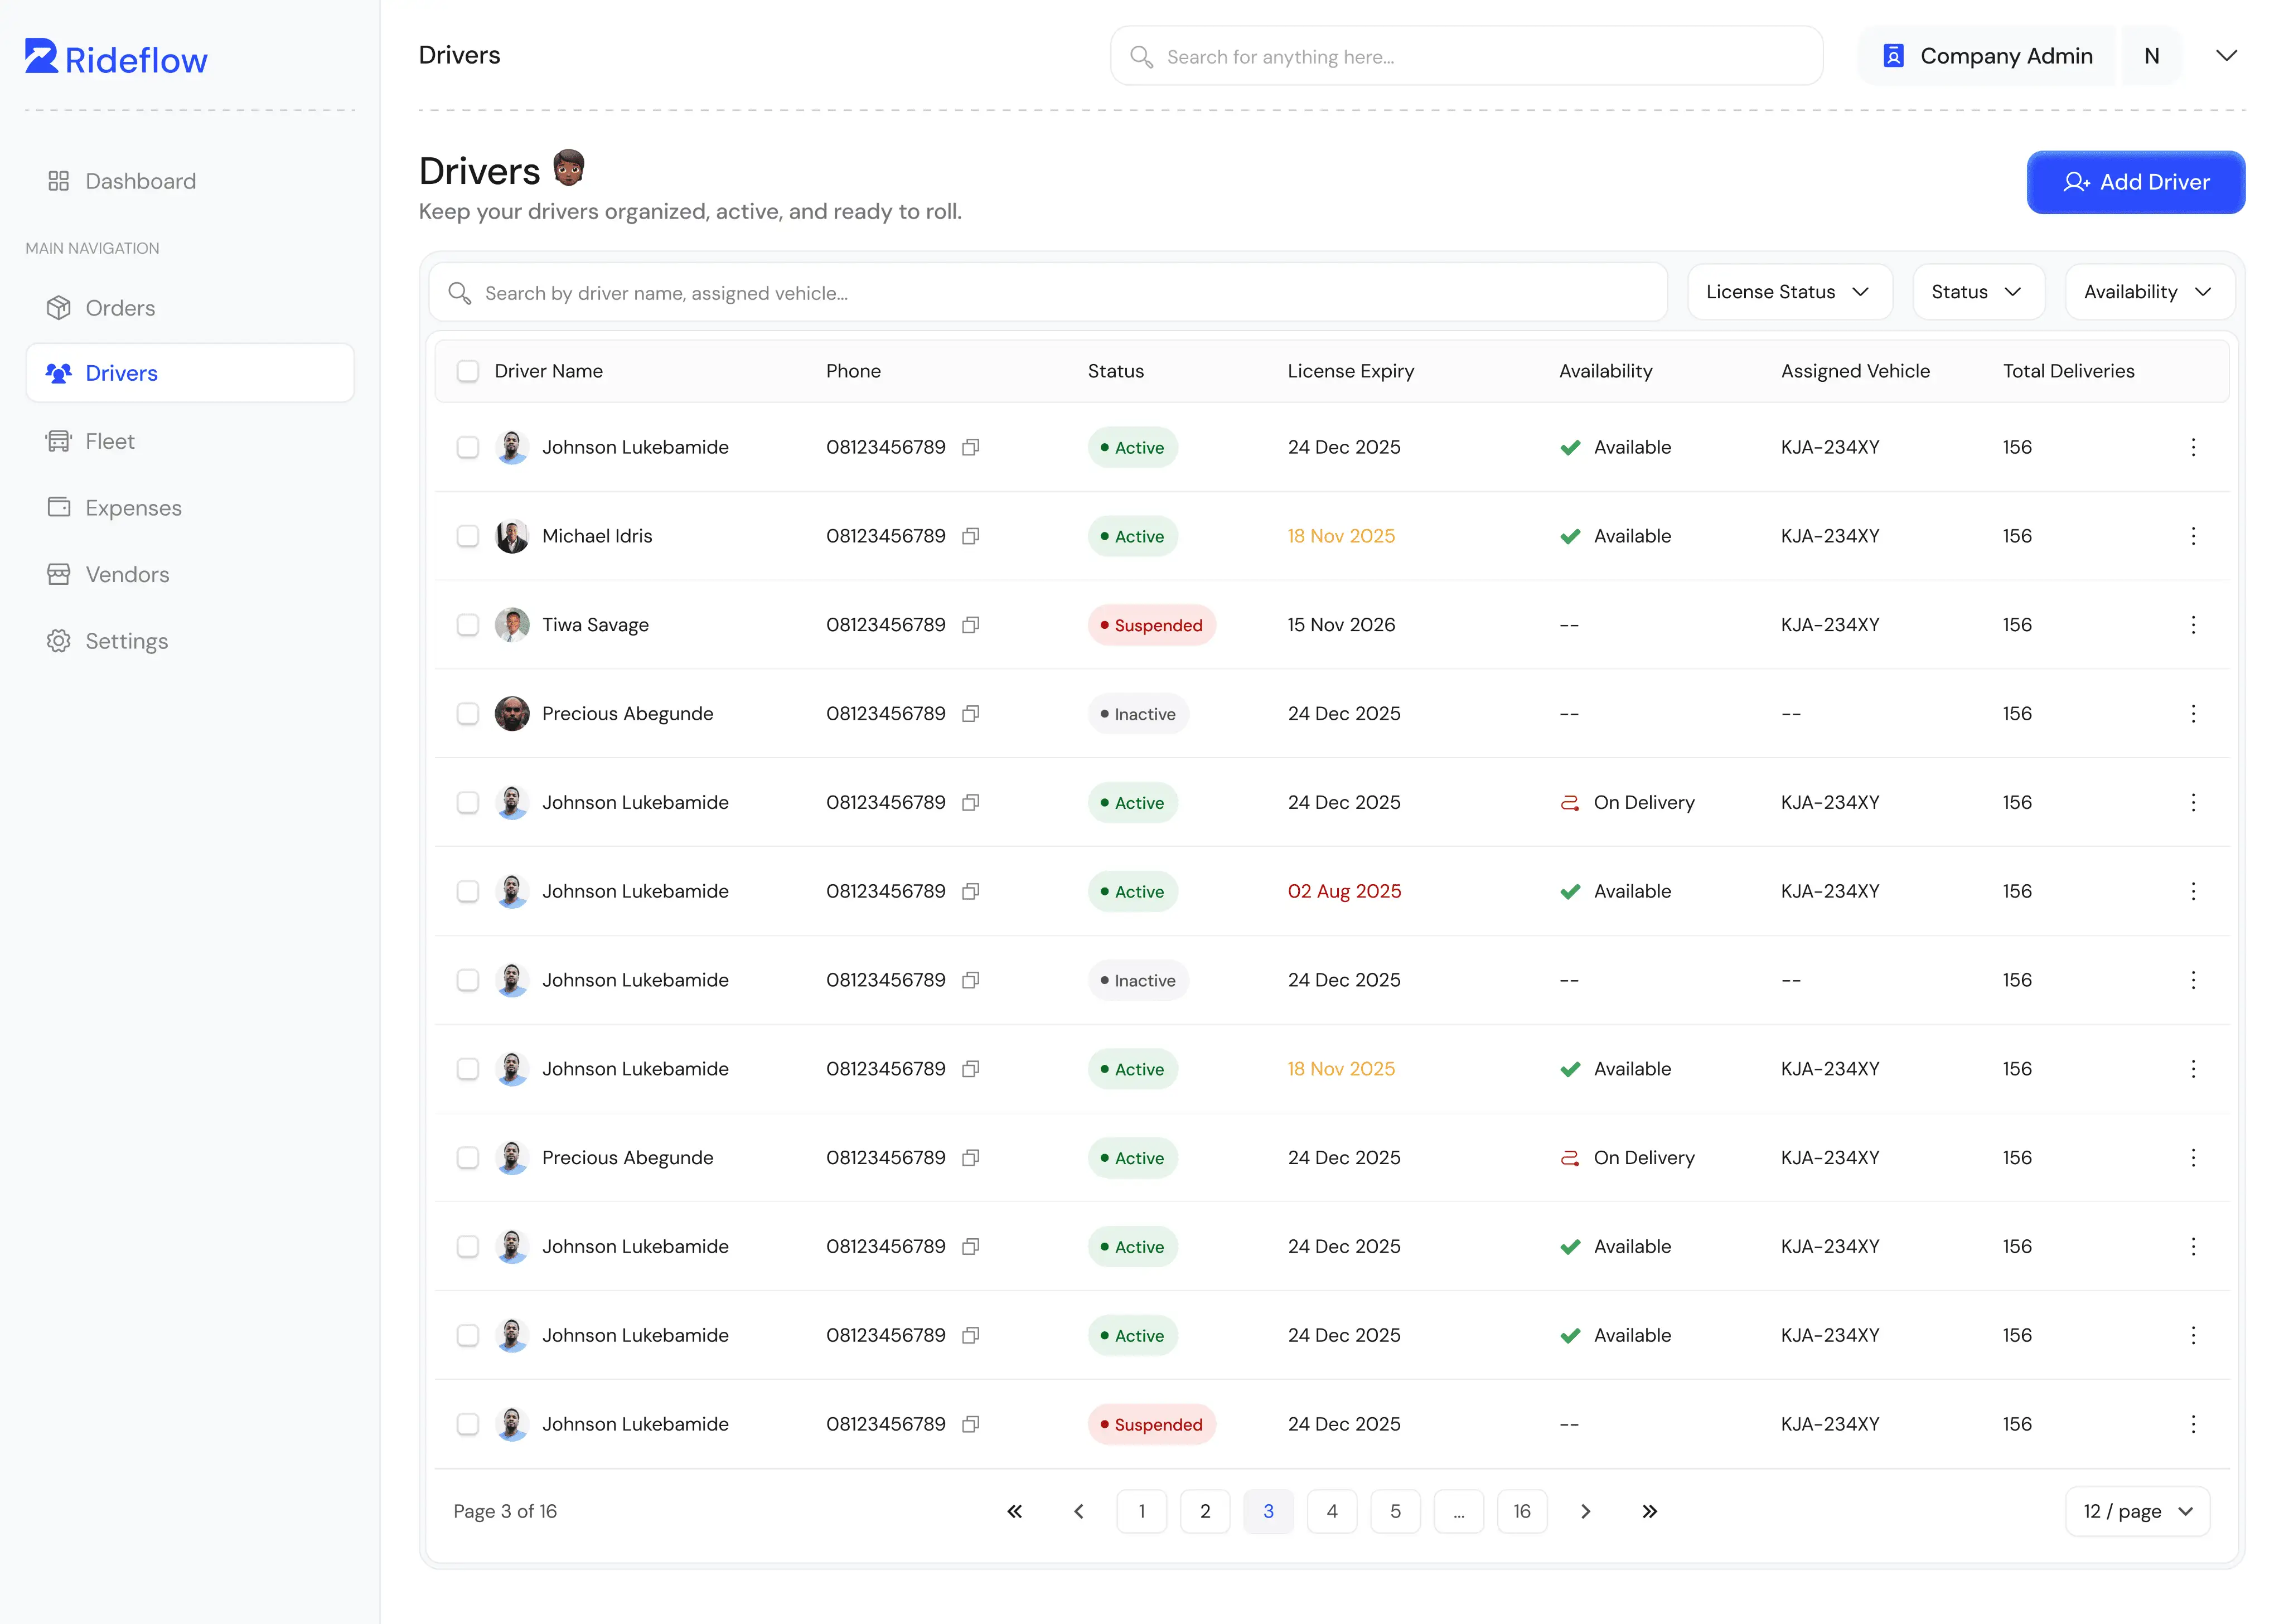Select Orders in the main navigation
The width and height of the screenshot is (2284, 1624).
[x=120, y=308]
